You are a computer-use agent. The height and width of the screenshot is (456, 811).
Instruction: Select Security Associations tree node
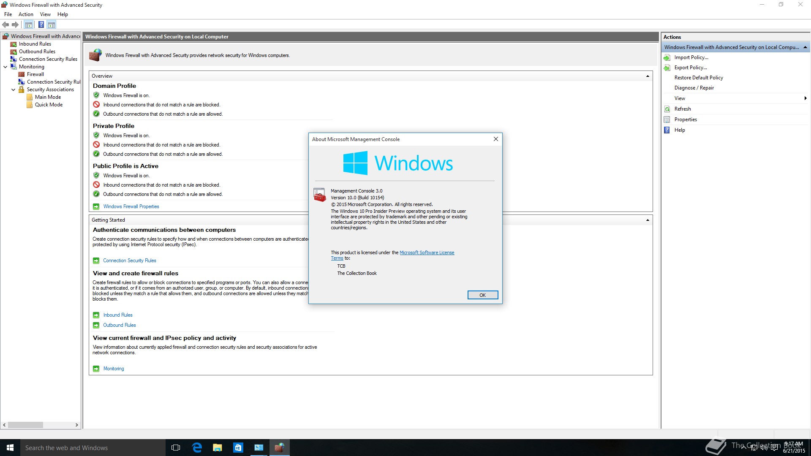(x=50, y=90)
